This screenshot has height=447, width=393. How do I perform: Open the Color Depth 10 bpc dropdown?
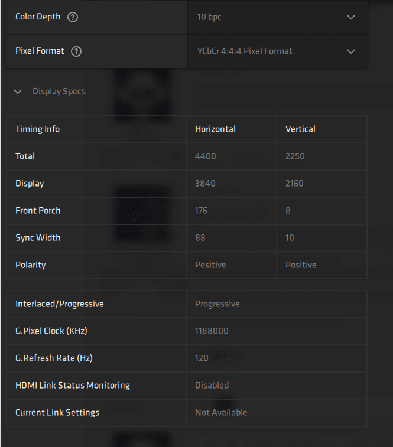277,17
